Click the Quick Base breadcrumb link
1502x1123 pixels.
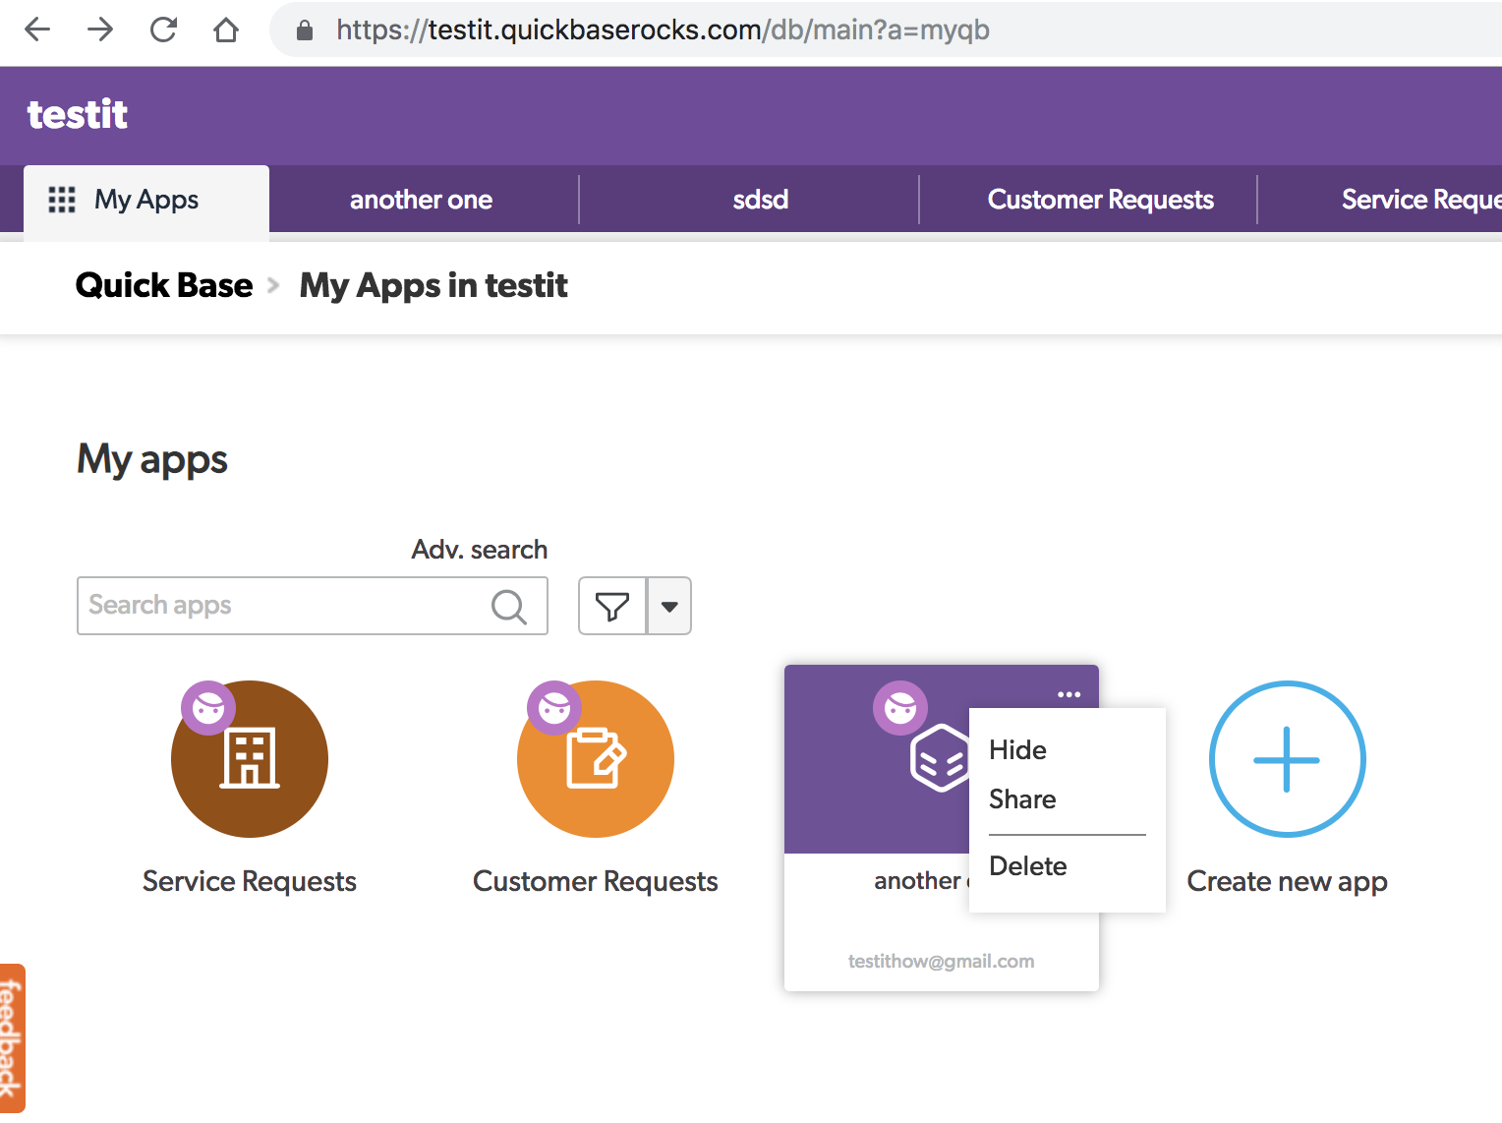pos(164,285)
